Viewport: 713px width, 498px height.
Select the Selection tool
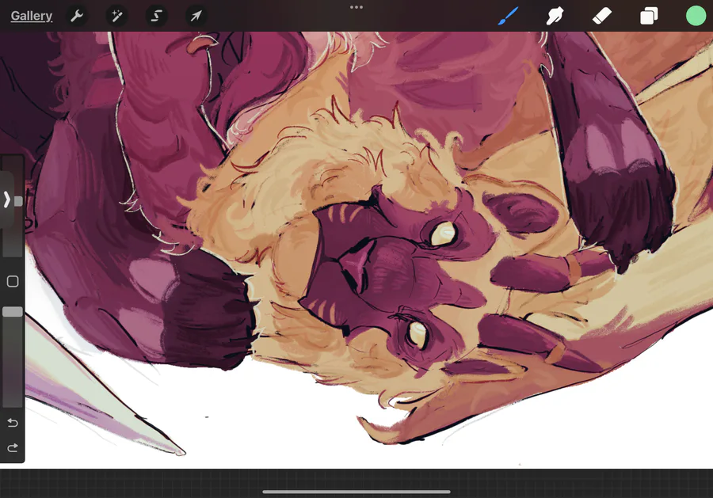coord(156,17)
